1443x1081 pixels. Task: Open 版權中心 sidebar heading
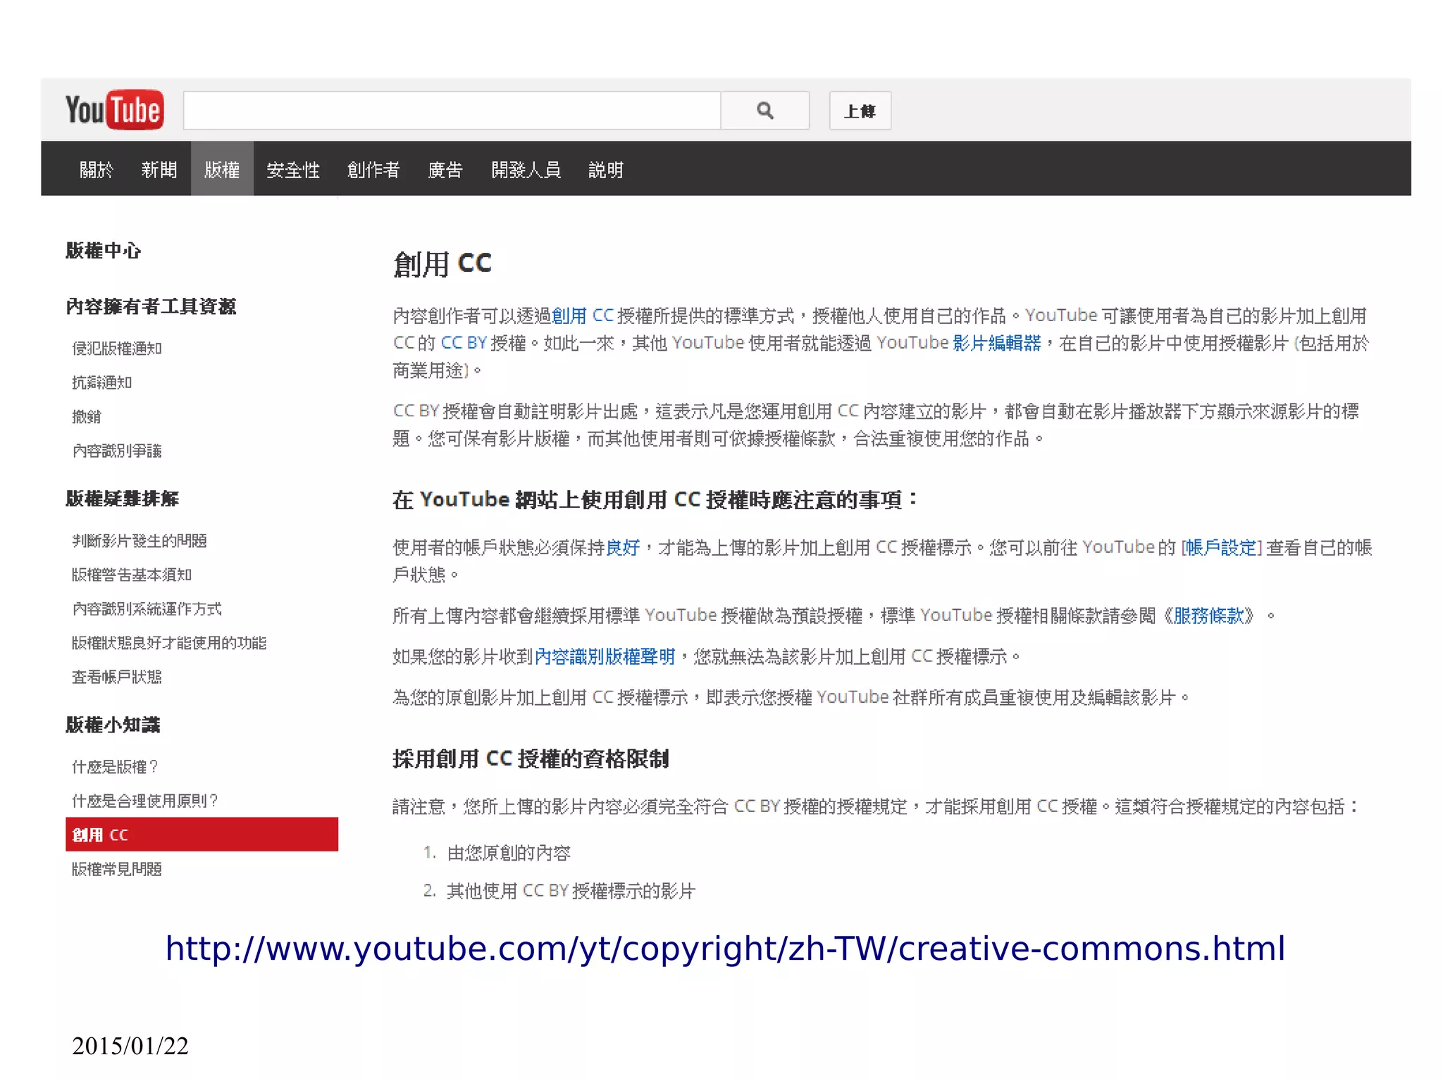[x=104, y=250]
